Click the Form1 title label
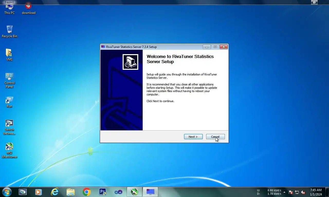329x197 pixels. pos(9,2)
